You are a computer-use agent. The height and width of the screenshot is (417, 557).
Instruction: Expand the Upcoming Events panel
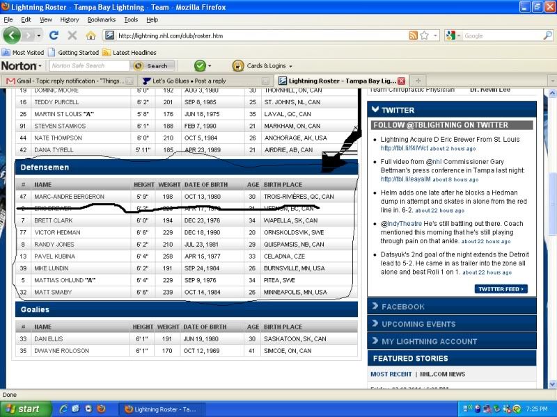451,324
